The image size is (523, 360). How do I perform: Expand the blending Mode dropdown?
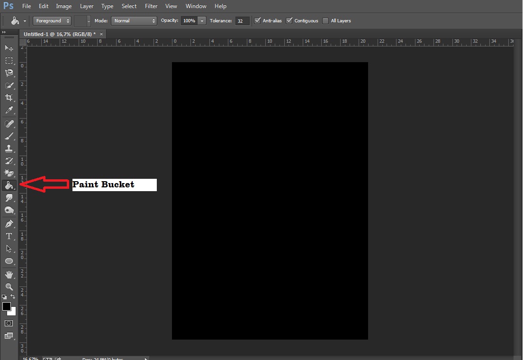coord(134,21)
